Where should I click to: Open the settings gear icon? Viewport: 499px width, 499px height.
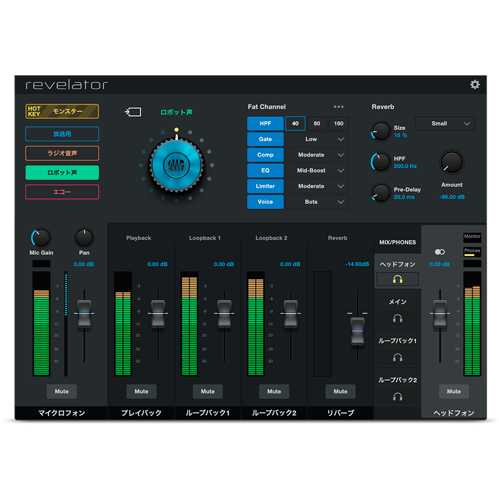[475, 85]
